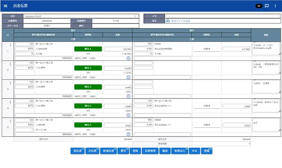Viewport: 282px width, 168px height.
Task: Open row 5 vertical dots menu
Action: coord(10,121)
